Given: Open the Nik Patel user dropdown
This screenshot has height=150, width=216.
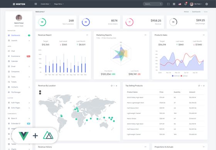Looking at the screenshot, I should coord(196,4).
